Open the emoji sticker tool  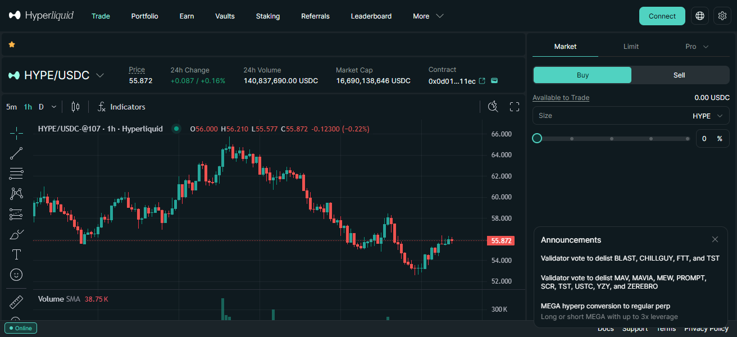[x=16, y=275]
